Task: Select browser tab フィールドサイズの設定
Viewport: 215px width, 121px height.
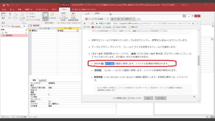Action: pyautogui.click(x=97, y=19)
